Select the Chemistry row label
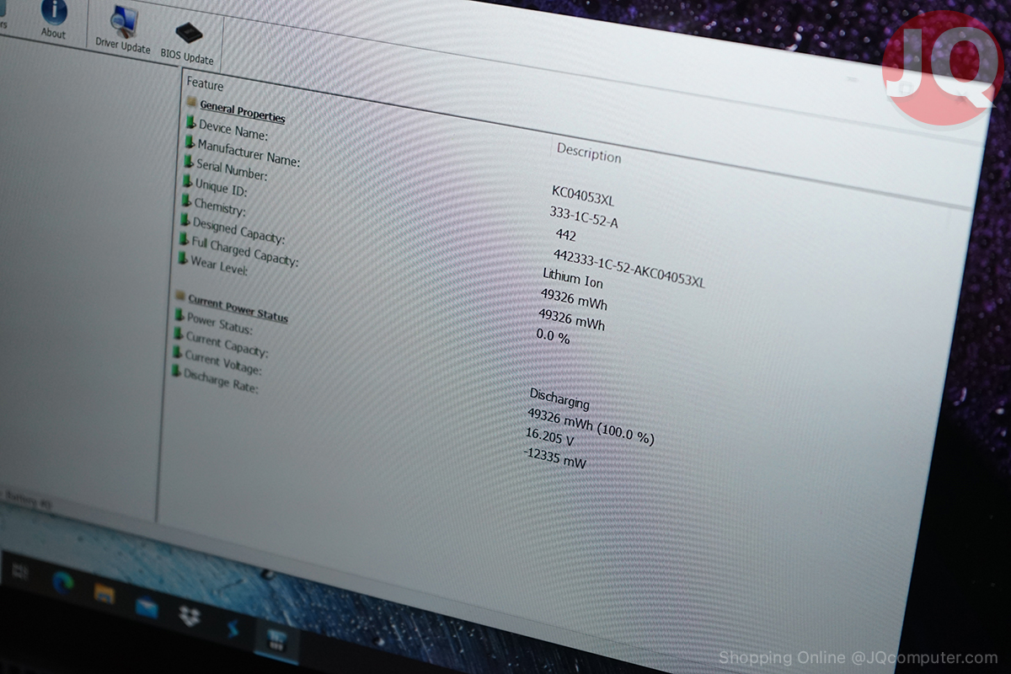 219,207
